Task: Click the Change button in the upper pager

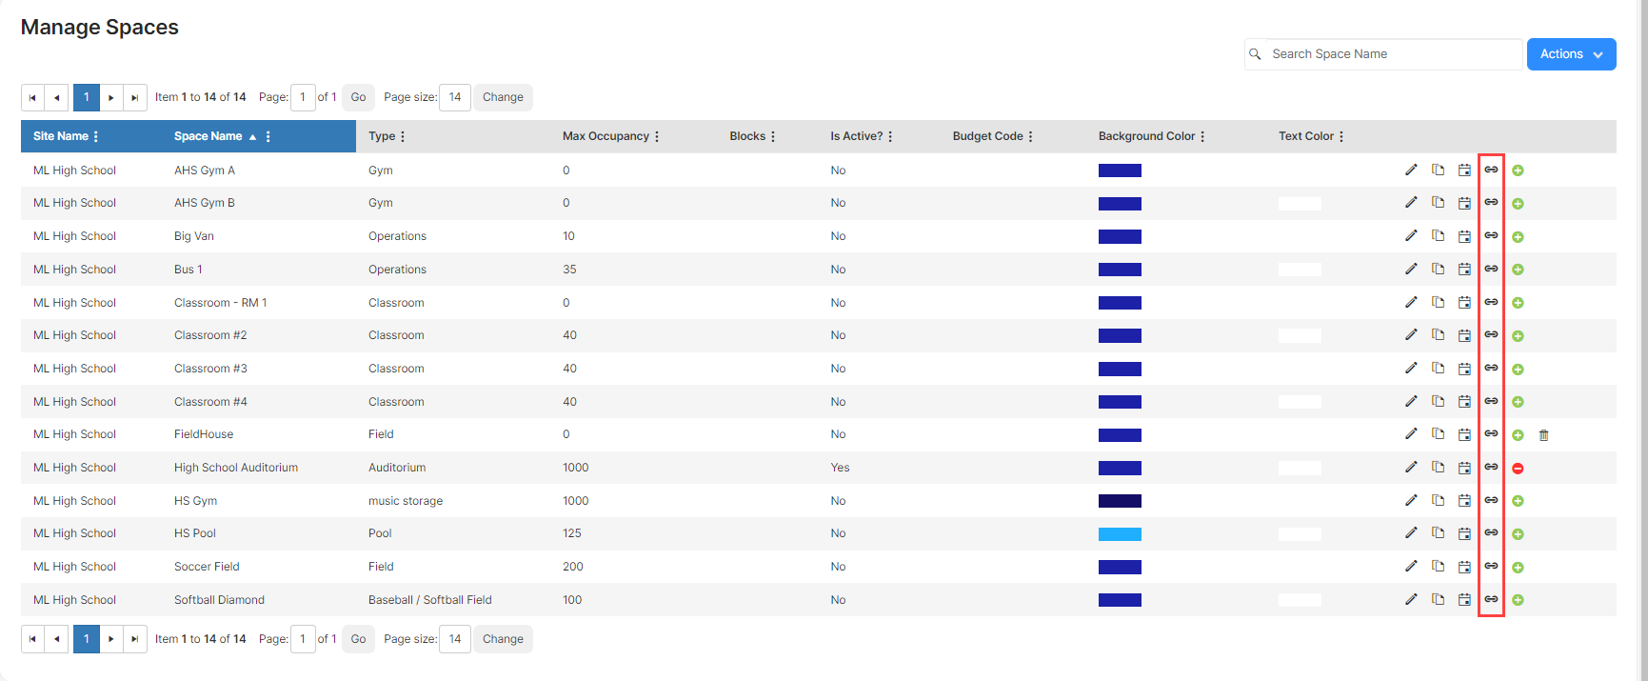Action: click(503, 97)
